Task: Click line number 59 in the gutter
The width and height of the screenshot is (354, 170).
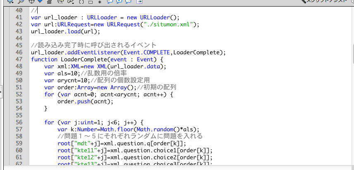Action: tap(19, 143)
